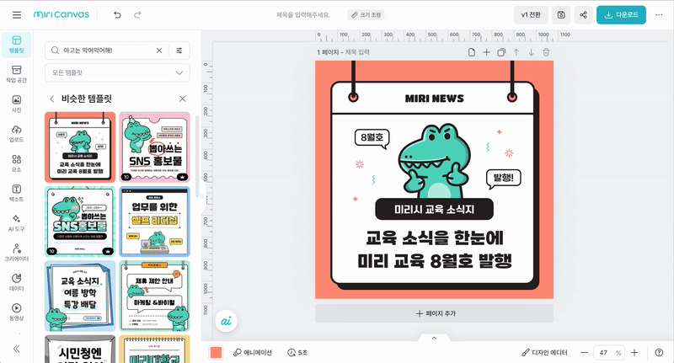Viewport: 674px width, 363px height.
Task: Open the help question mark icon
Action: [659, 353]
